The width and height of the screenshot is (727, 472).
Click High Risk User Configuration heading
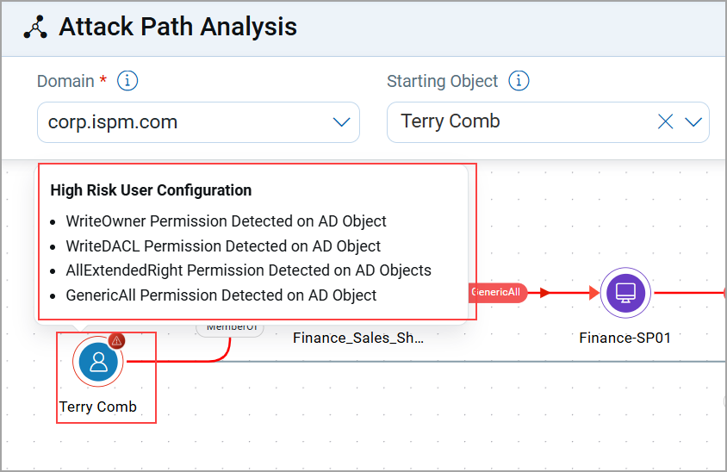[x=151, y=190]
